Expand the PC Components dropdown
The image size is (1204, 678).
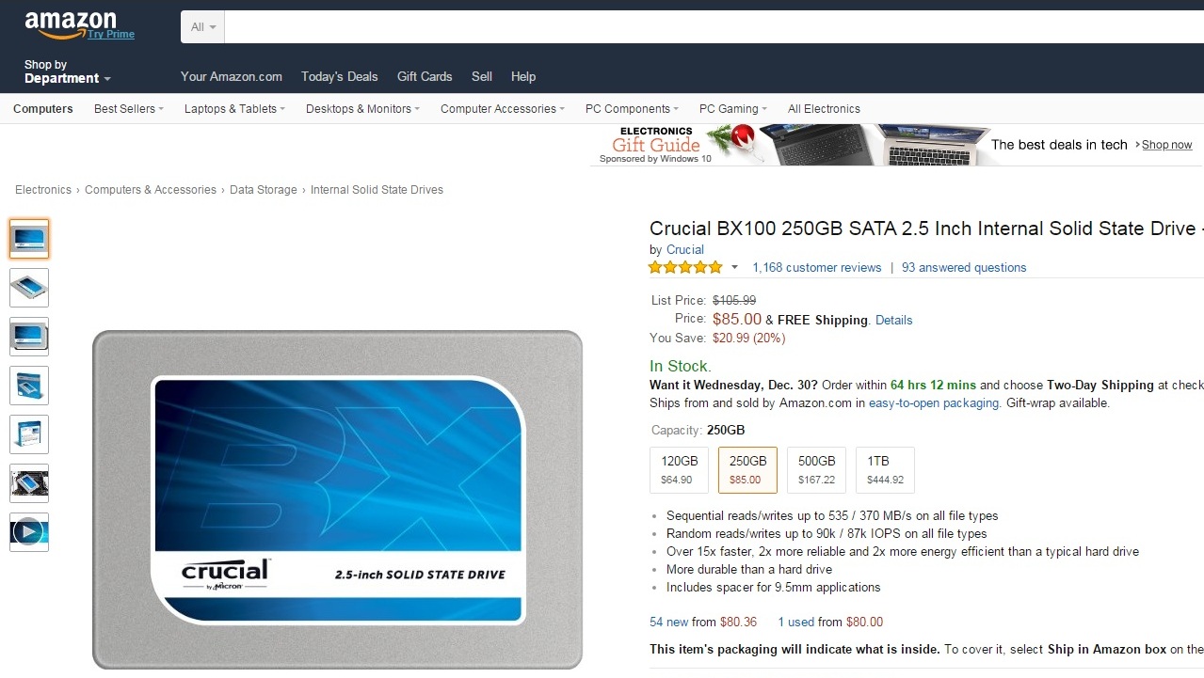click(x=633, y=109)
